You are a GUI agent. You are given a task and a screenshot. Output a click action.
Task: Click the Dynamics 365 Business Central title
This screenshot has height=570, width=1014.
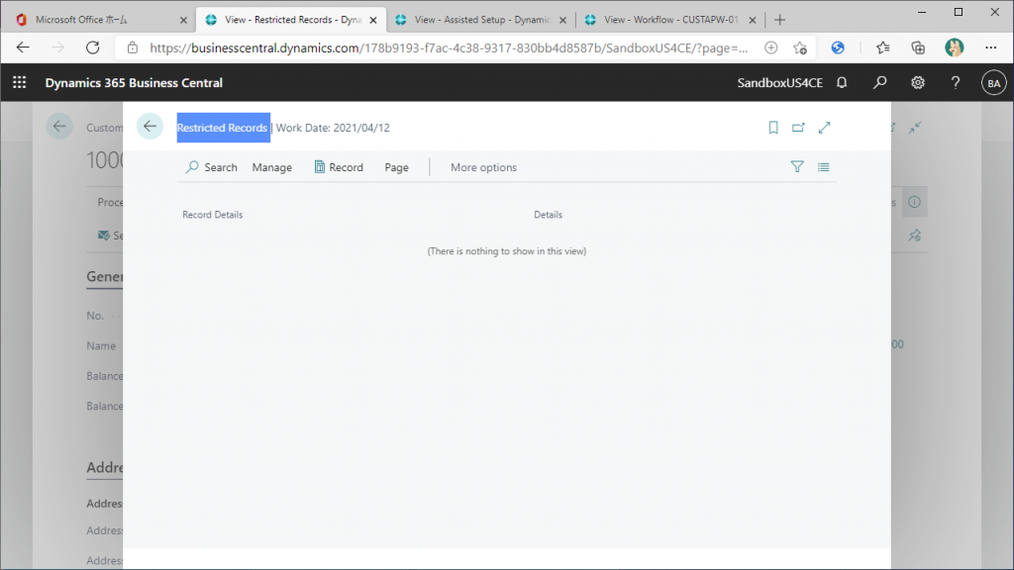[x=134, y=83]
